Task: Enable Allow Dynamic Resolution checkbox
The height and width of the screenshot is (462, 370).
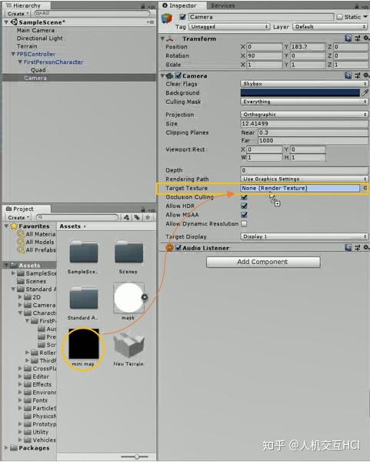Action: pyautogui.click(x=244, y=223)
